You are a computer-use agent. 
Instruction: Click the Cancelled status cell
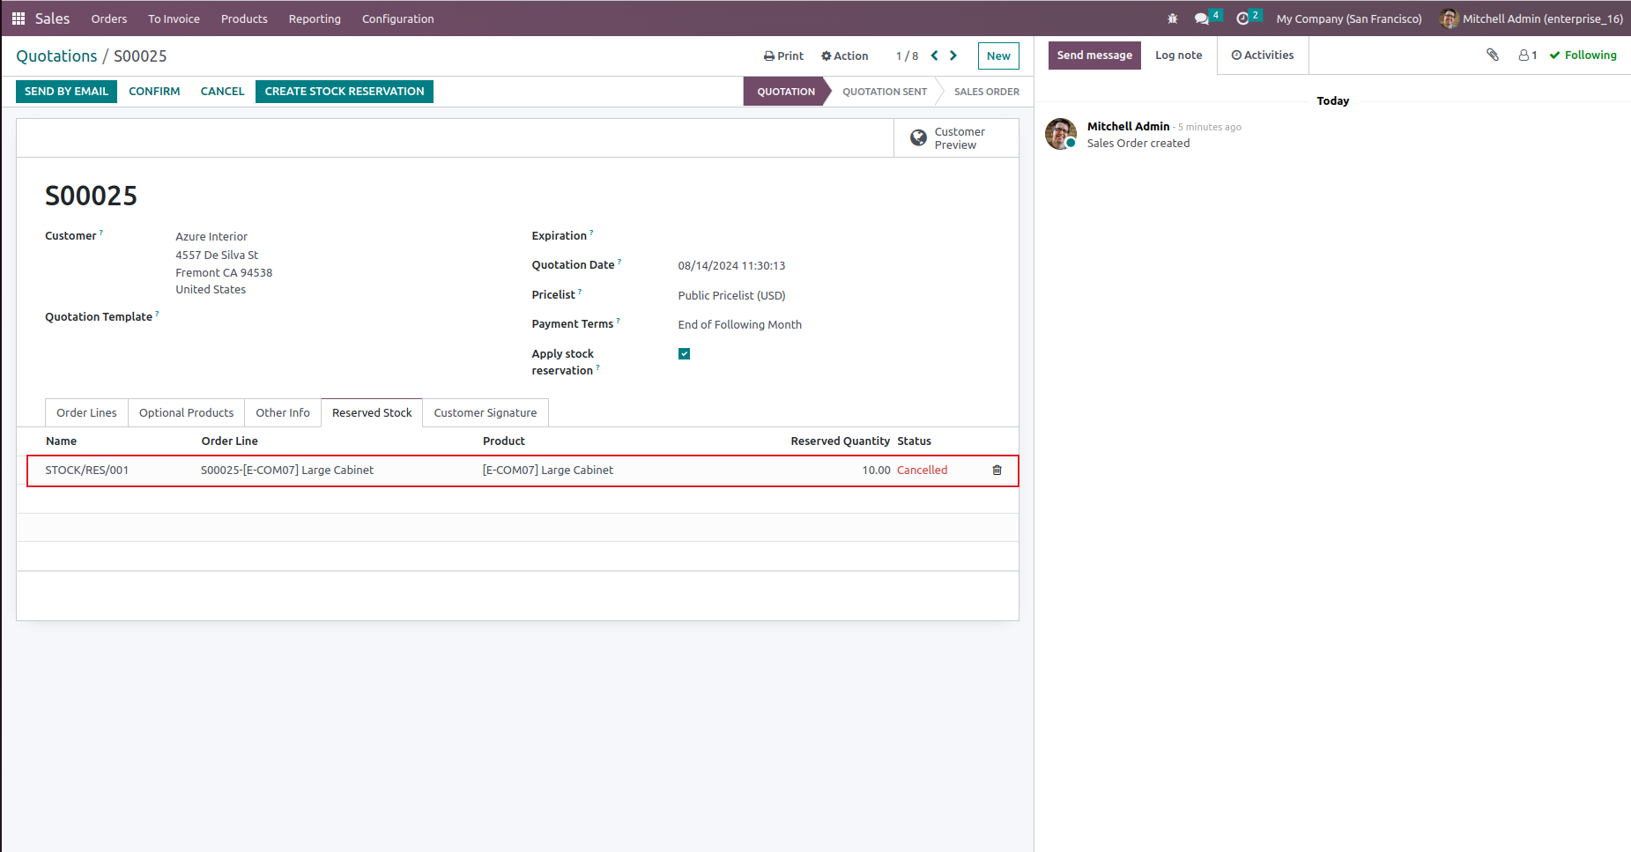[923, 470]
